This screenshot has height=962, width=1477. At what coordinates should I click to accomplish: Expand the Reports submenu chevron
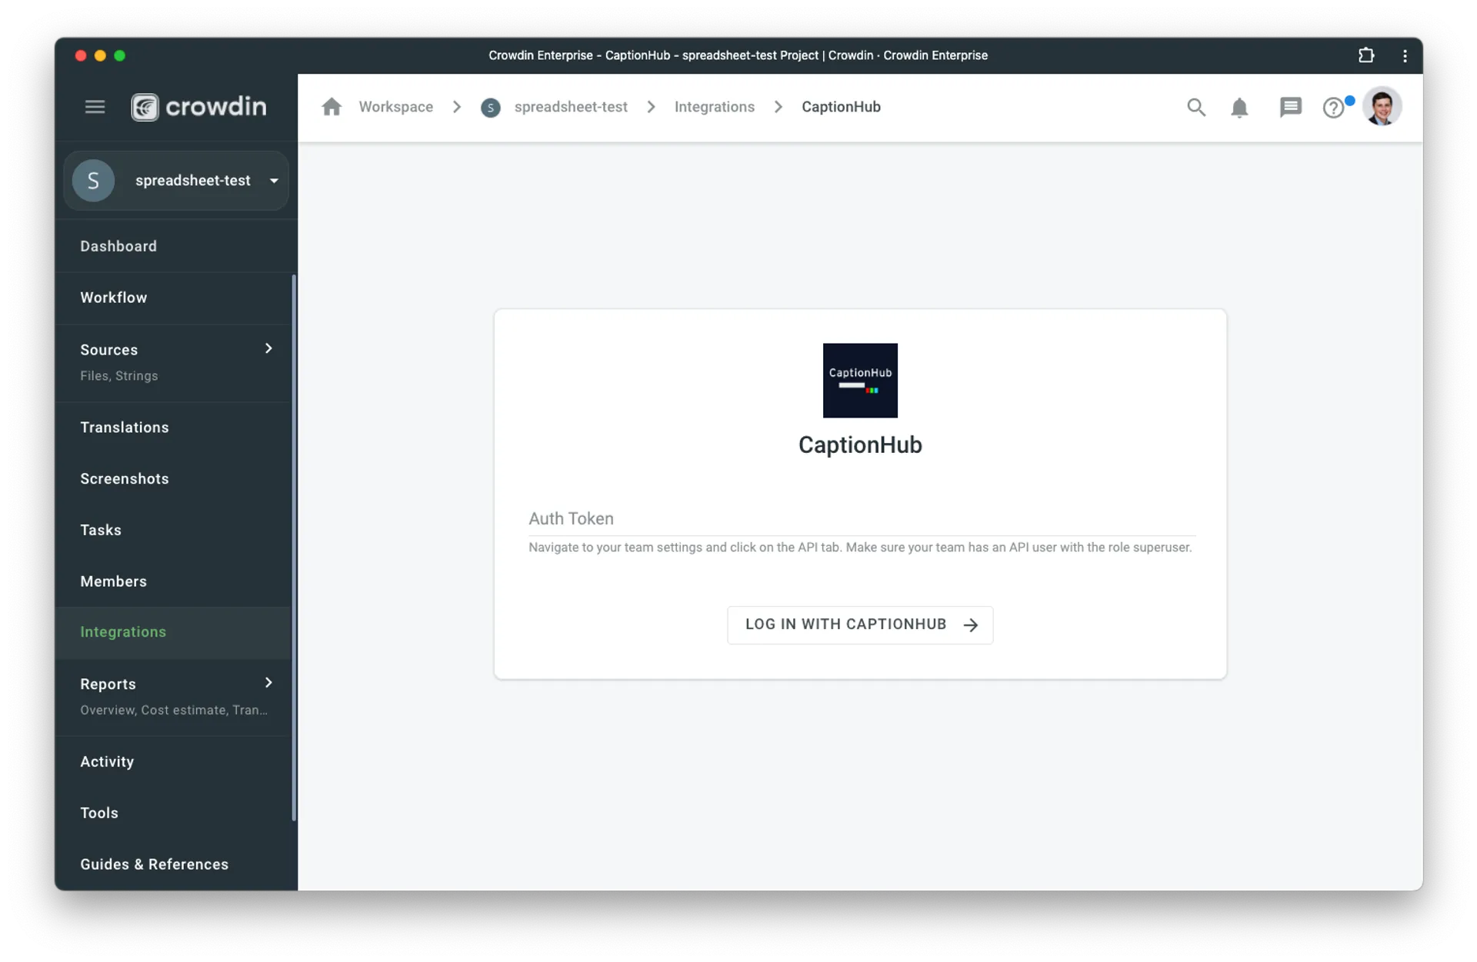click(268, 683)
